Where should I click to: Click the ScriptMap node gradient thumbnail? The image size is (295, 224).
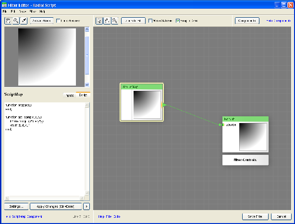pos(147,105)
